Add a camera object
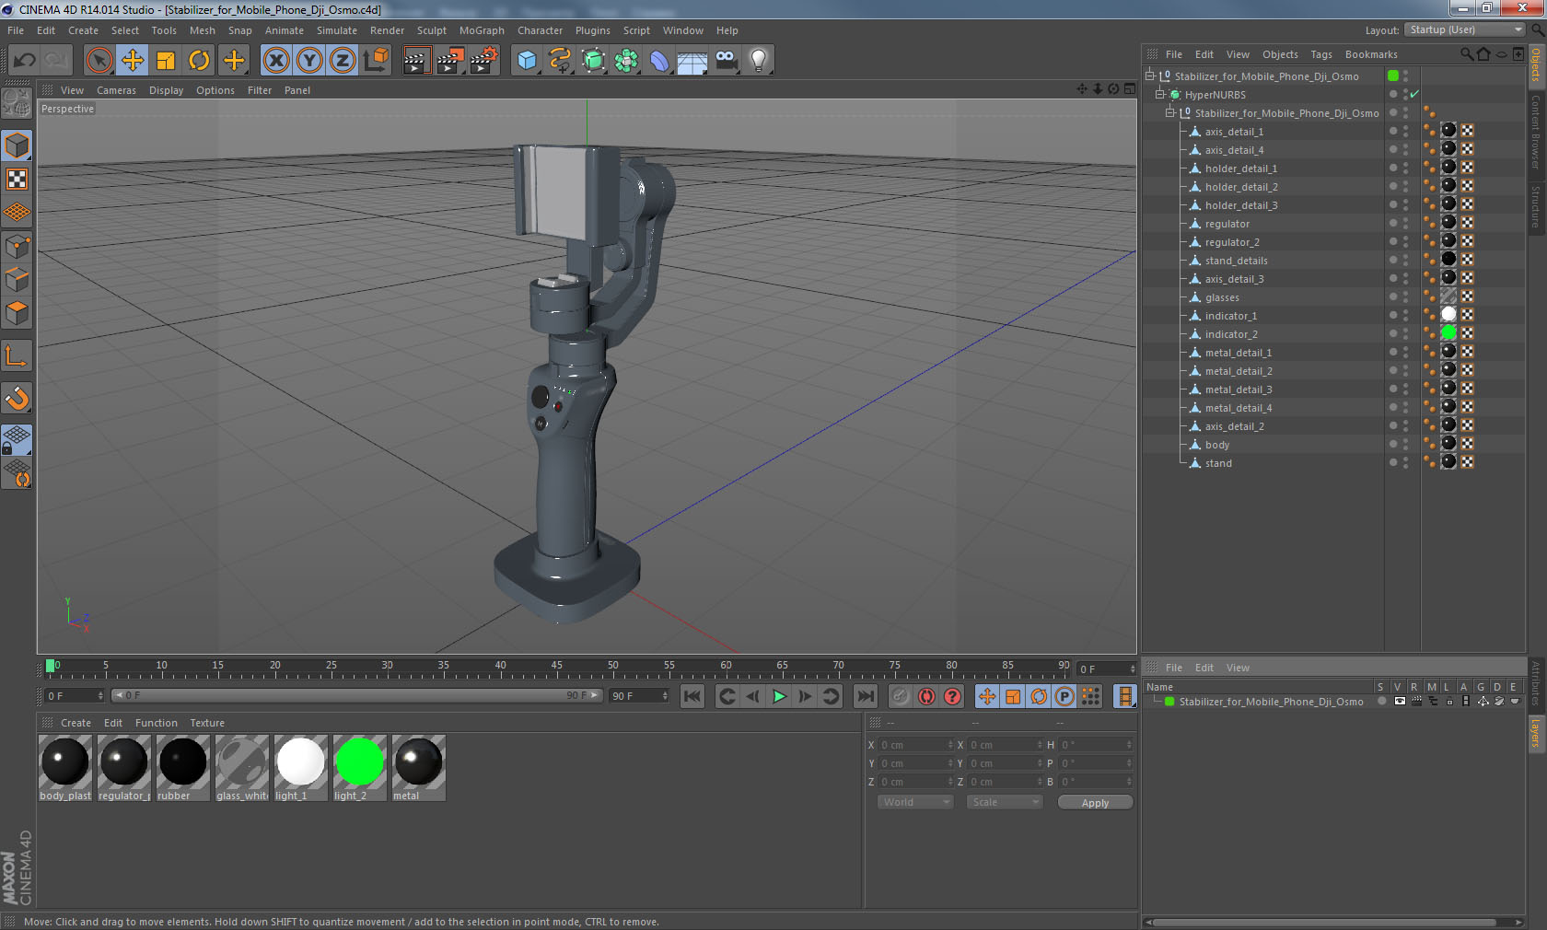The width and height of the screenshot is (1547, 930). (x=726, y=61)
